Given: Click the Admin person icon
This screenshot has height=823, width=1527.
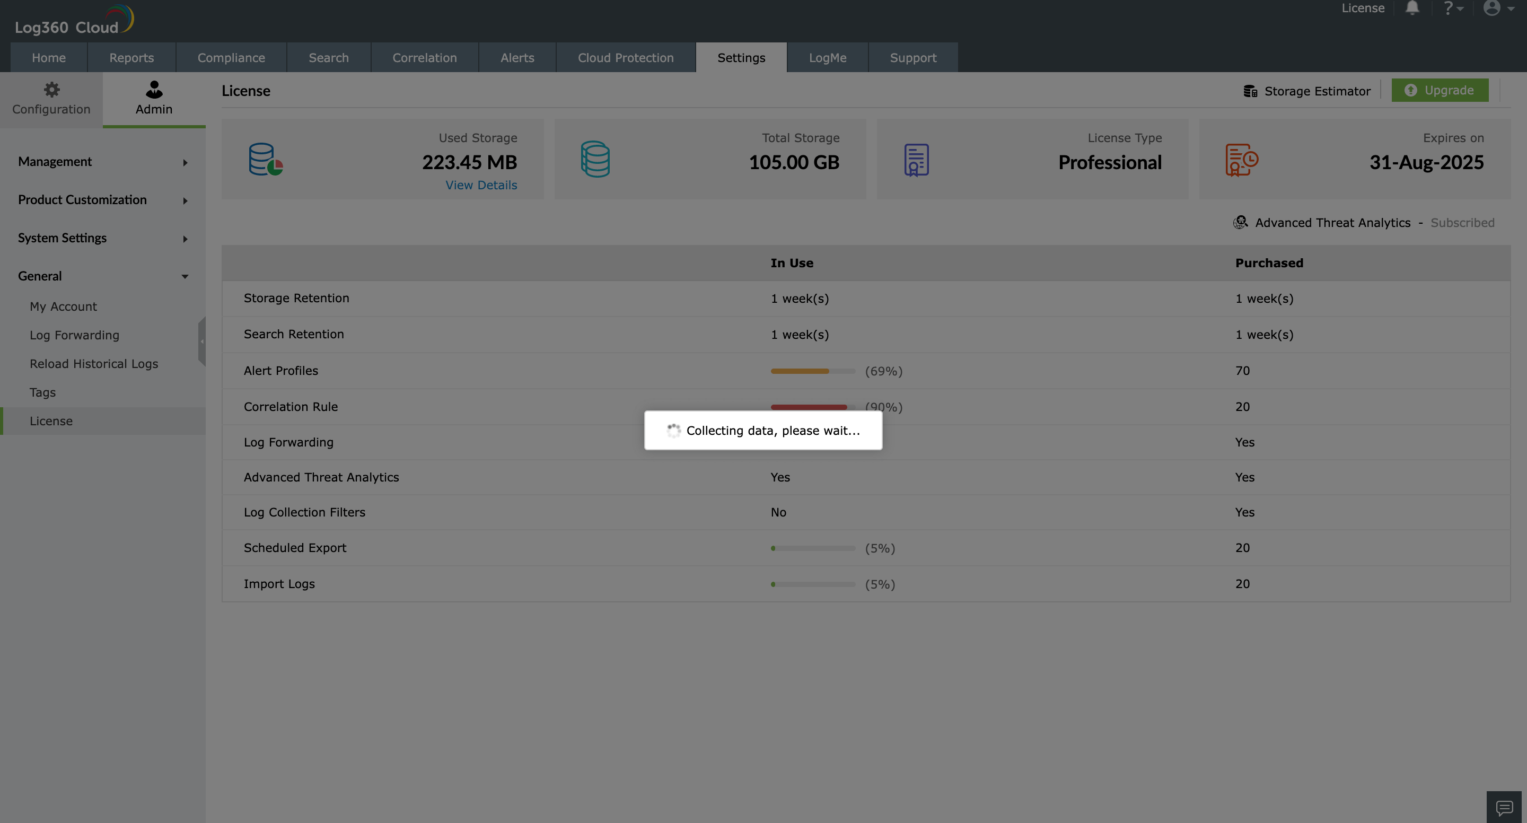Looking at the screenshot, I should (154, 90).
